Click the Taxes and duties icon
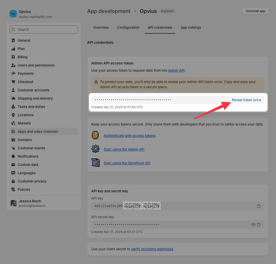The height and width of the screenshot is (264, 276). click(x=13, y=107)
